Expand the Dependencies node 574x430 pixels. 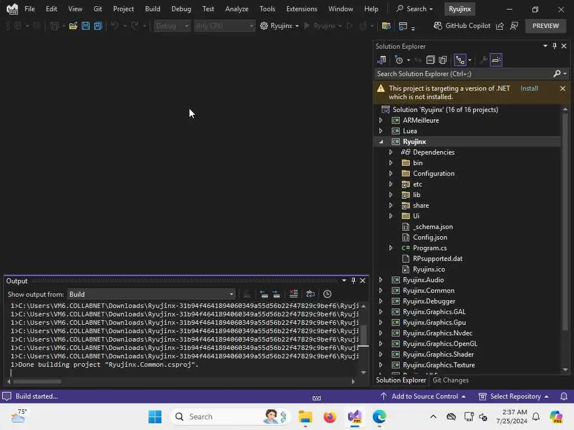point(391,152)
